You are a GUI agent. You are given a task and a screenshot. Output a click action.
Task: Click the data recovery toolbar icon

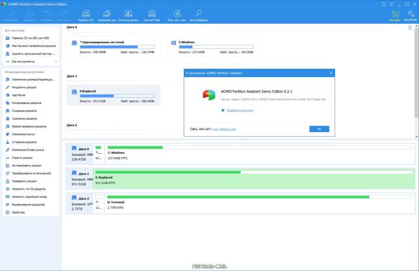click(x=177, y=16)
